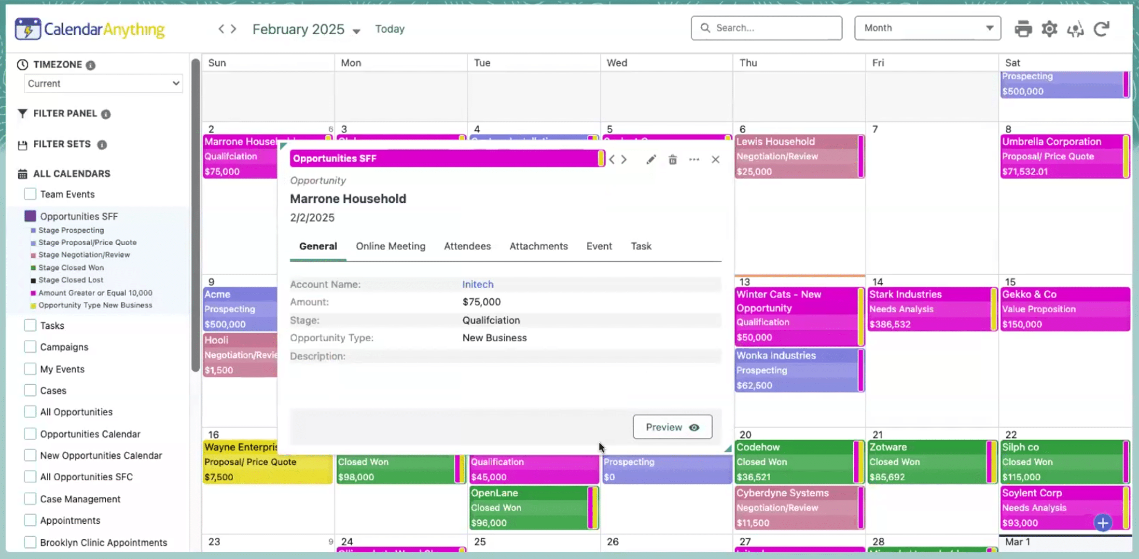This screenshot has width=1139, height=559.
Task: Collapse the All Calendars section
Action: click(71, 173)
